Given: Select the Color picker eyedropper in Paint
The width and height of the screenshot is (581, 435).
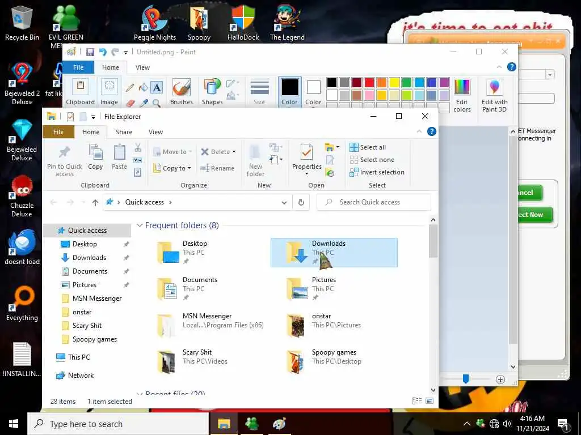Looking at the screenshot, I should 144,103.
